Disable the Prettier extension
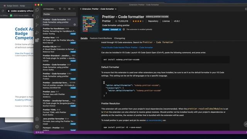This screenshot has width=247, height=139. tap(106, 29)
